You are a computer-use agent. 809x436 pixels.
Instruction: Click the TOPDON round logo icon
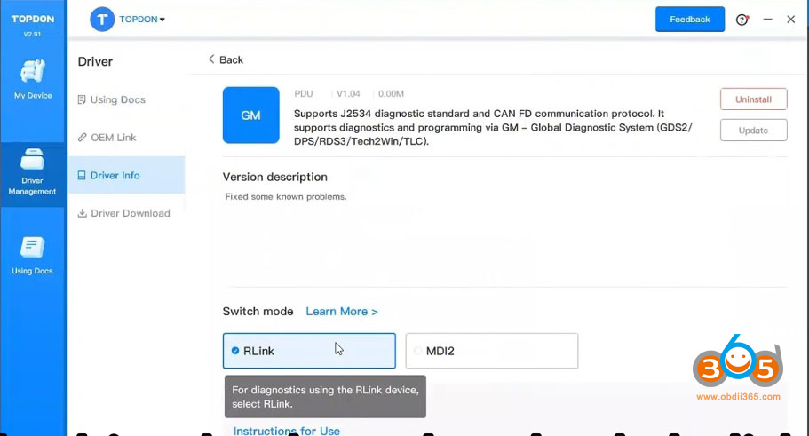tap(102, 20)
